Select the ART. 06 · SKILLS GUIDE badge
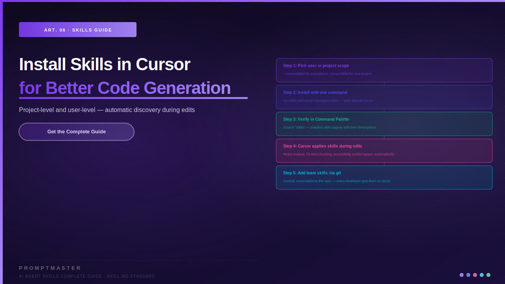Viewport: 505px width, 284px height. (77, 30)
